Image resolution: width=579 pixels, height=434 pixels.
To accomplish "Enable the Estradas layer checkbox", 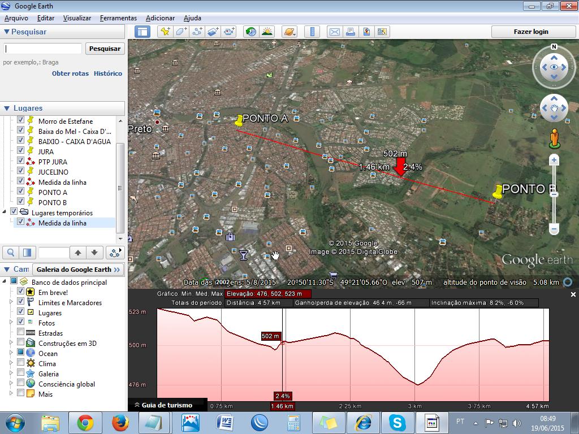I will tap(21, 333).
